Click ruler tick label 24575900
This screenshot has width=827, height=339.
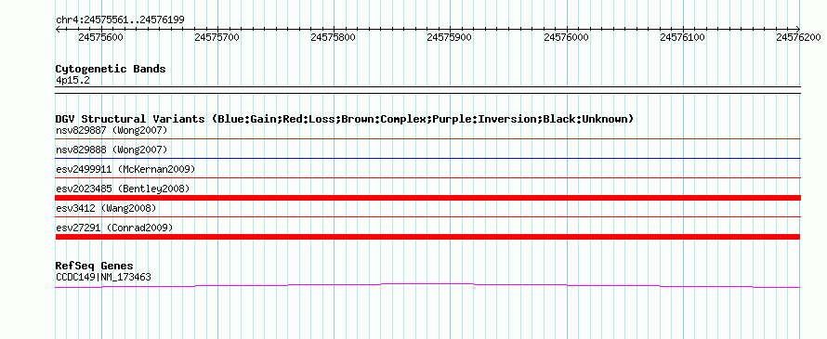[450, 37]
